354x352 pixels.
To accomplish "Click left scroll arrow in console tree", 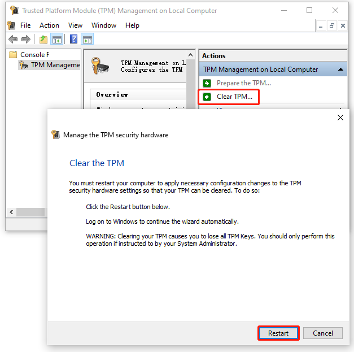I will (11, 212).
